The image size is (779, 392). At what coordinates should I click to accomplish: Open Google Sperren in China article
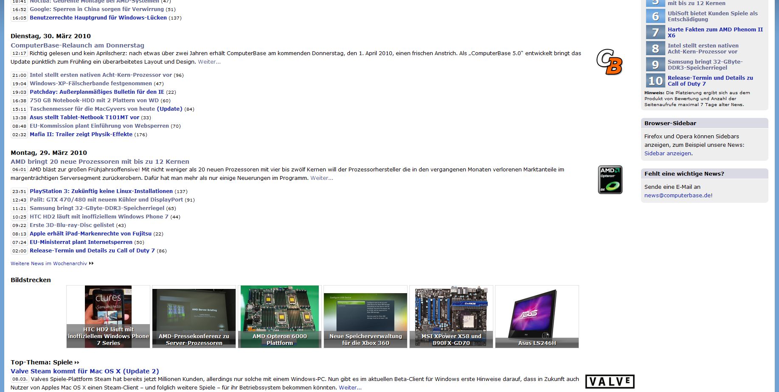click(97, 9)
